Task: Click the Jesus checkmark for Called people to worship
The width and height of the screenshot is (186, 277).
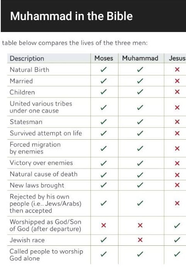Action: click(177, 254)
